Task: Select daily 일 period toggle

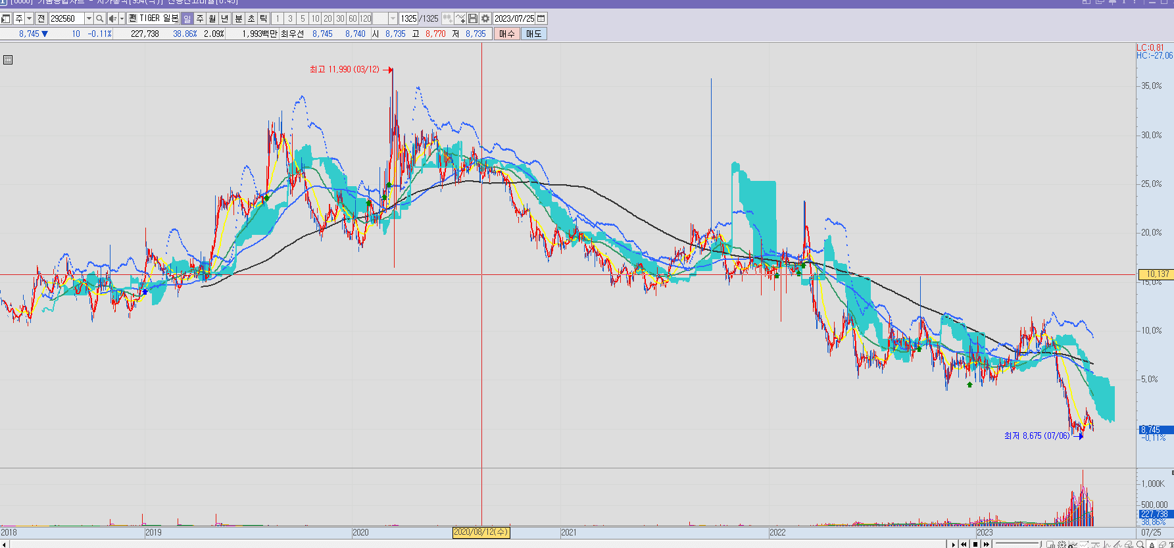Action: pos(187,18)
